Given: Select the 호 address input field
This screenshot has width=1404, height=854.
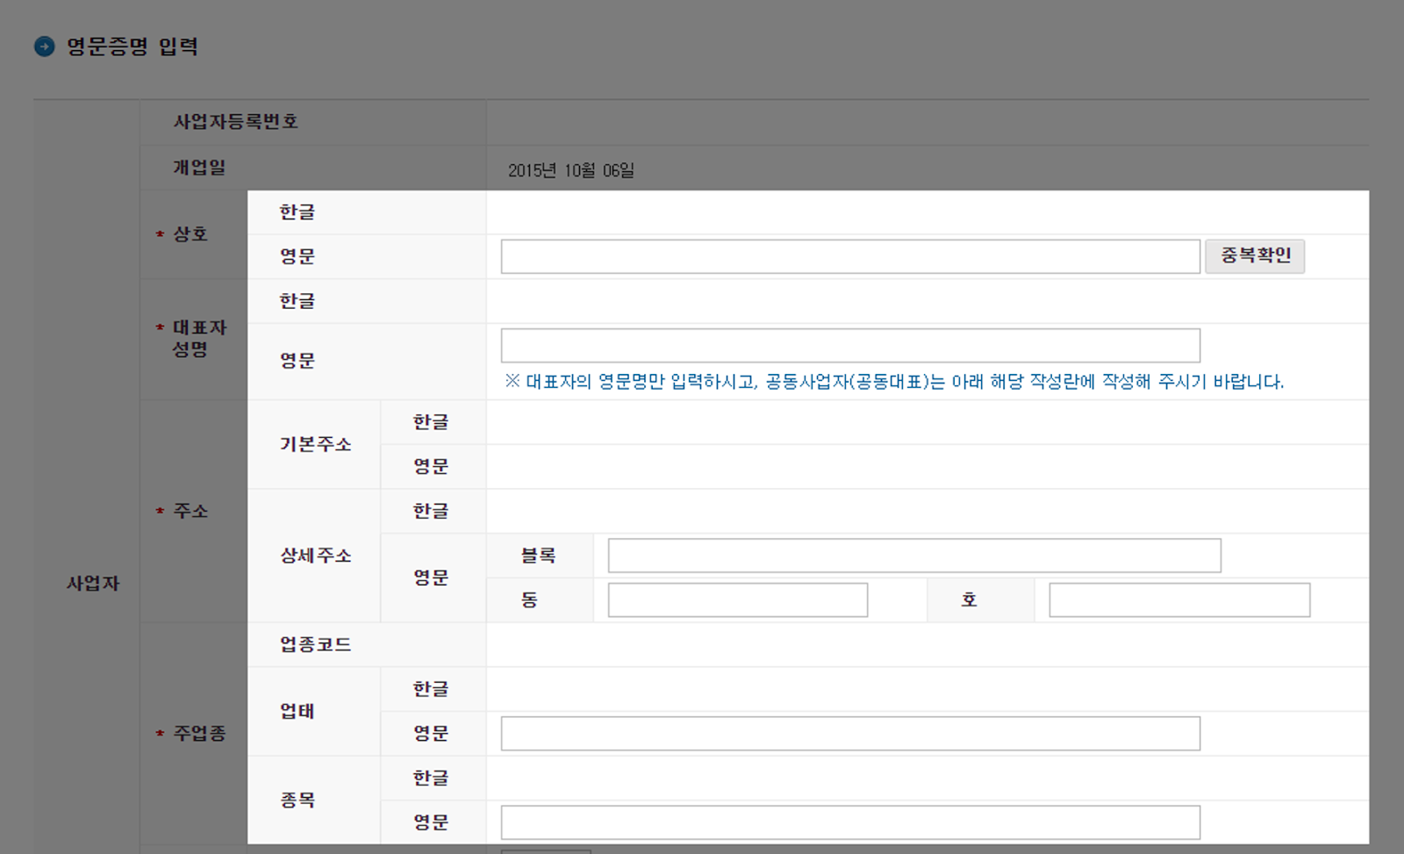Looking at the screenshot, I should pyautogui.click(x=1179, y=600).
